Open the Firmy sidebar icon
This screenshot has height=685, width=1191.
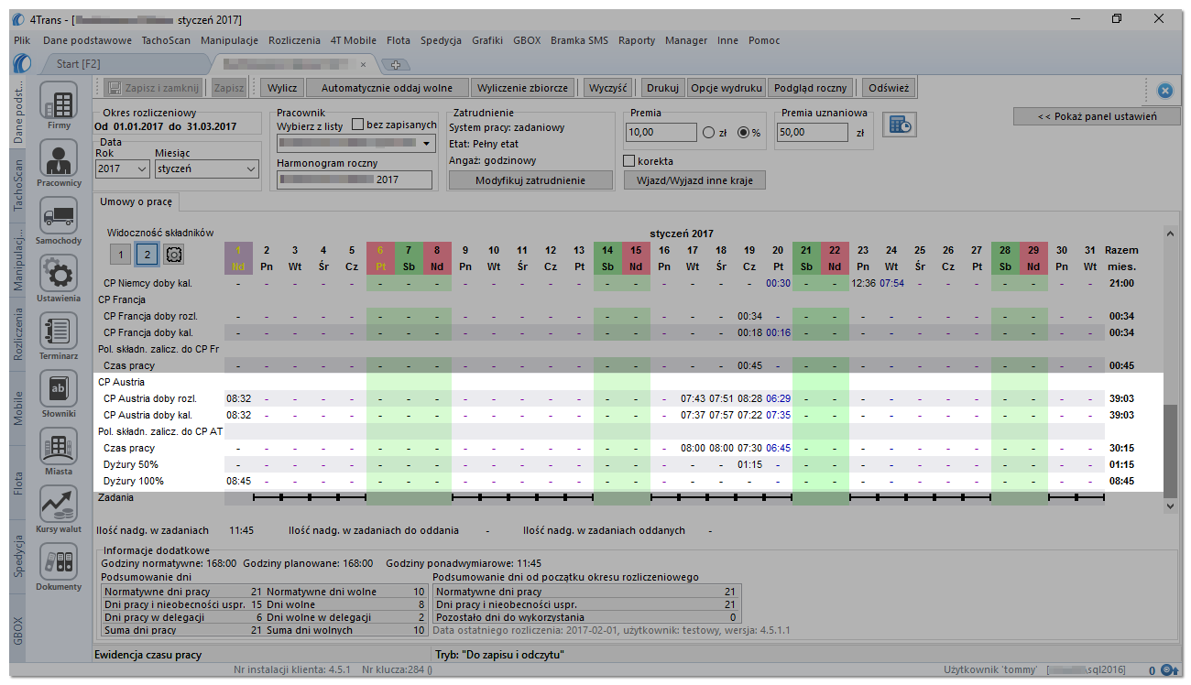point(59,105)
